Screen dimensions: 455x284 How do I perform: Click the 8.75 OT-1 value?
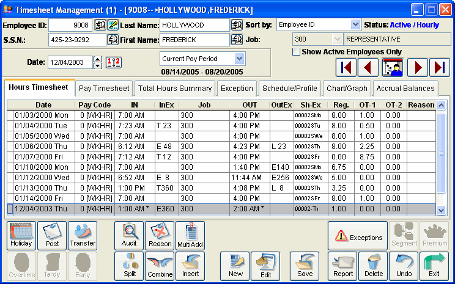click(367, 157)
